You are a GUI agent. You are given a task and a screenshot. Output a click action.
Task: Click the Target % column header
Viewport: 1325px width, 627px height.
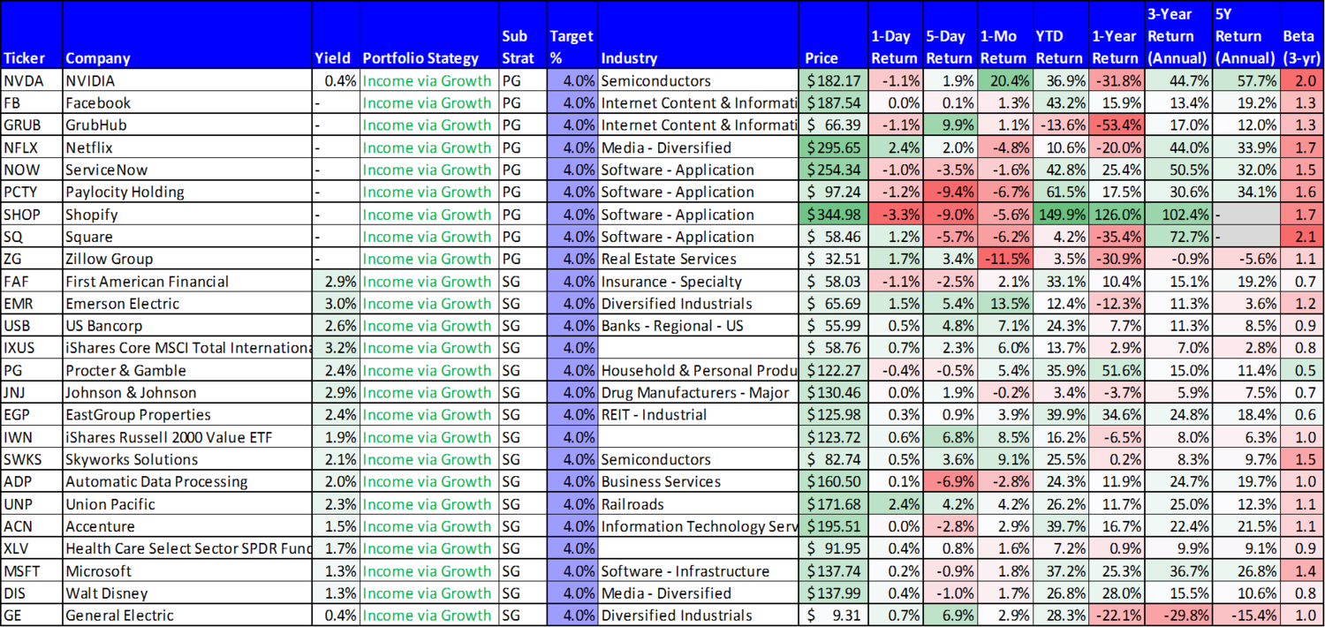pyautogui.click(x=572, y=35)
